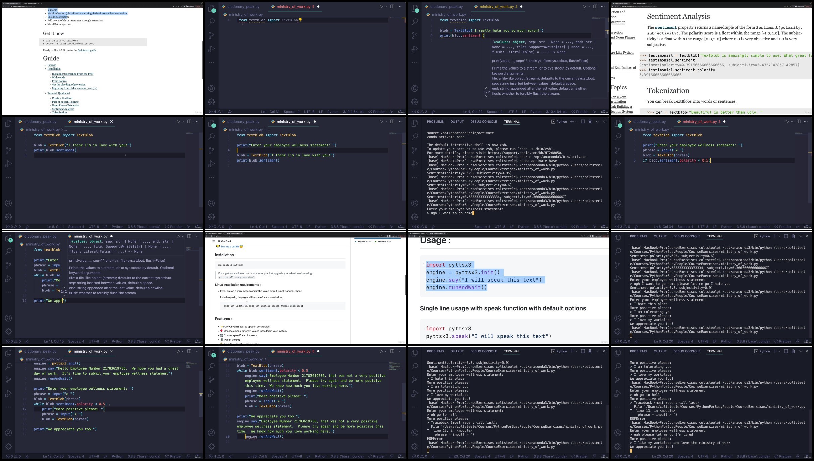Viewport: 814px width, 461px height.
Task: Open the 'Create a TextBlob' link
Action: 62,98
